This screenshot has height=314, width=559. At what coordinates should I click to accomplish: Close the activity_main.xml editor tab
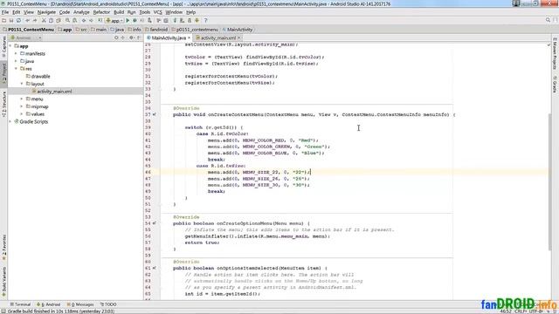238,38
